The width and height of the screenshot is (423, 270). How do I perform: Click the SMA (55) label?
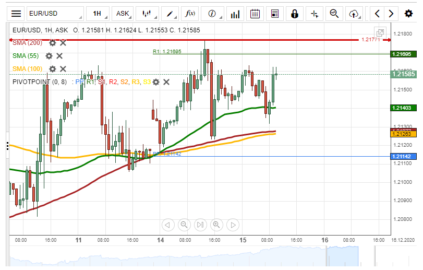pos(26,56)
